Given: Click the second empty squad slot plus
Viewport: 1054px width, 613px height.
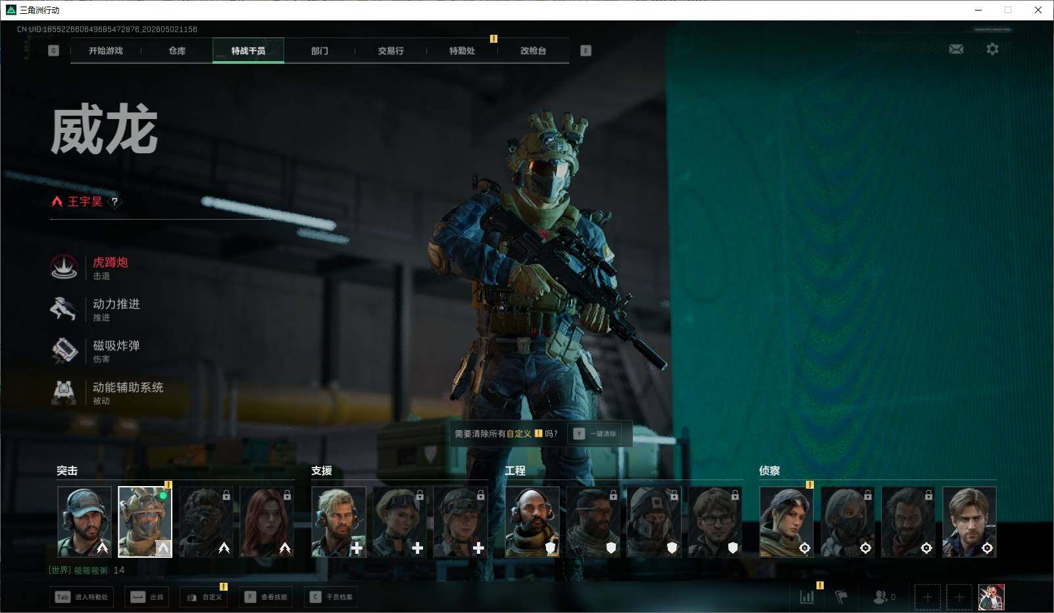Looking at the screenshot, I should point(959,597).
